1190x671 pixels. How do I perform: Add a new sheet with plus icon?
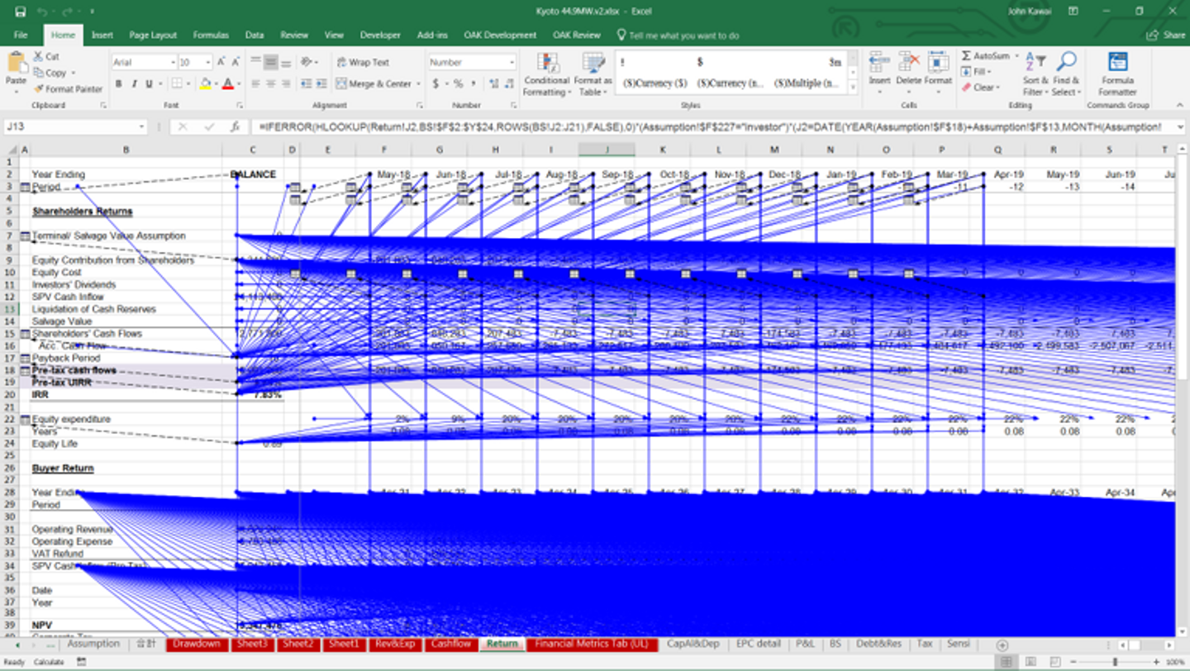tap(1002, 645)
